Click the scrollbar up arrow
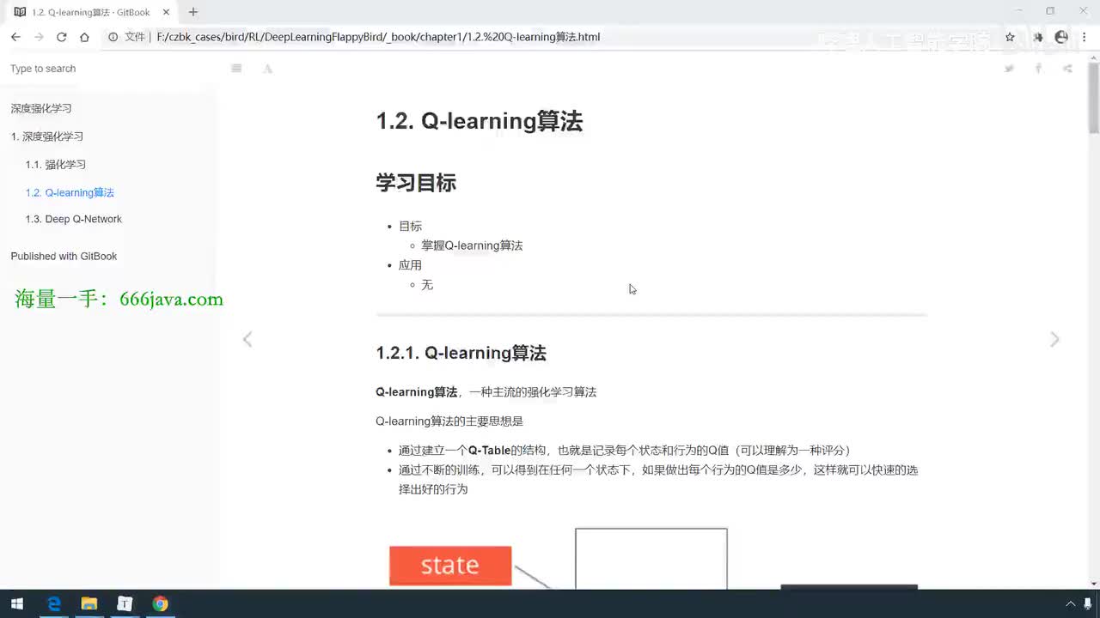Viewport: 1100px width, 618px height. point(1093,58)
